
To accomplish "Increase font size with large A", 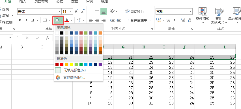I will coord(76,12).
